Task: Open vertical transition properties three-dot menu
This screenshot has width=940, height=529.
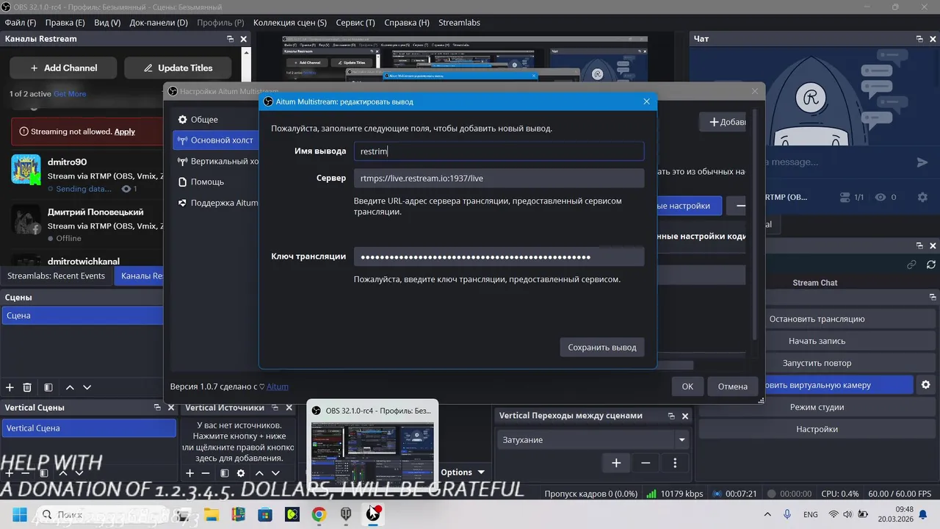Action: pos(675,462)
